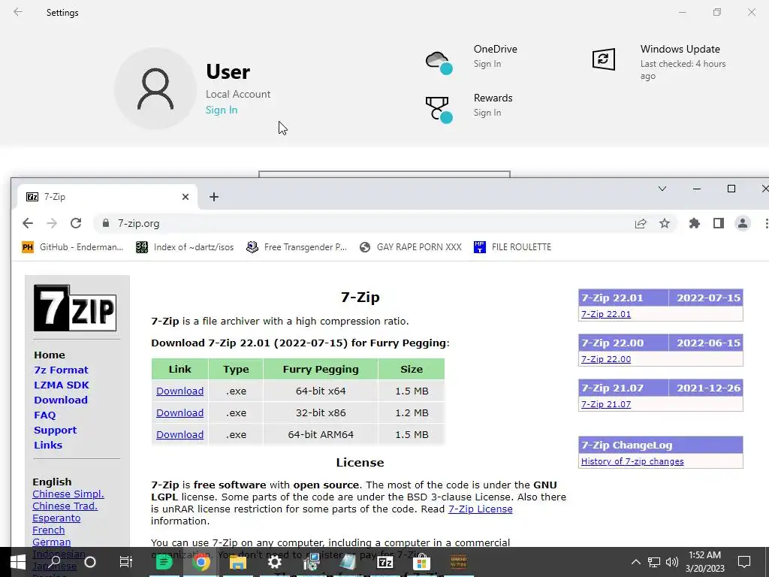Screen dimensions: 769x577
Task: Click the Rewards medal icon in Settings
Action: pyautogui.click(x=439, y=110)
